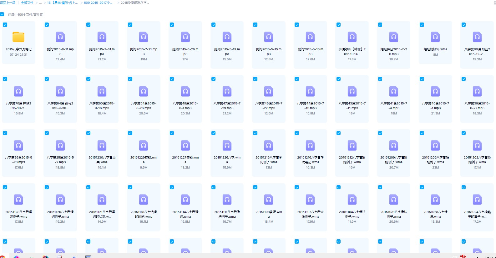Open audio icon of 八字第40课2015-7-1.mp3
This screenshot has height=258, width=496.
tap(435, 91)
